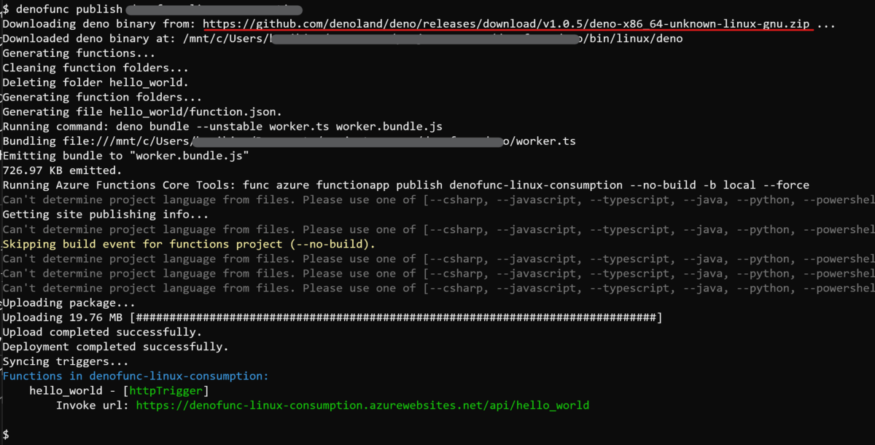Click 'Emitting bundle to "worker.bundle.js"' line
Image resolution: width=875 pixels, height=445 pixels.
click(x=125, y=155)
